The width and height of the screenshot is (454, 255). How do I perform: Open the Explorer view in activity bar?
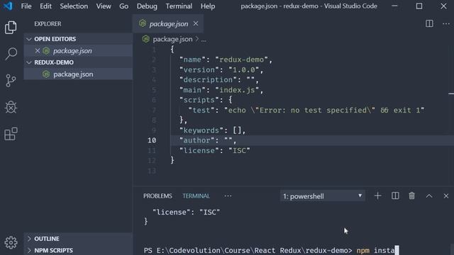[x=11, y=28]
